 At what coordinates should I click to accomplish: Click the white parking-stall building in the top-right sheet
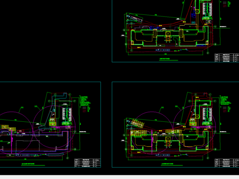[x=207, y=9]
